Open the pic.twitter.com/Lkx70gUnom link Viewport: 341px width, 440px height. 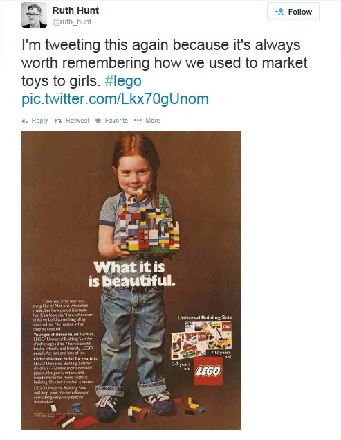click(115, 99)
